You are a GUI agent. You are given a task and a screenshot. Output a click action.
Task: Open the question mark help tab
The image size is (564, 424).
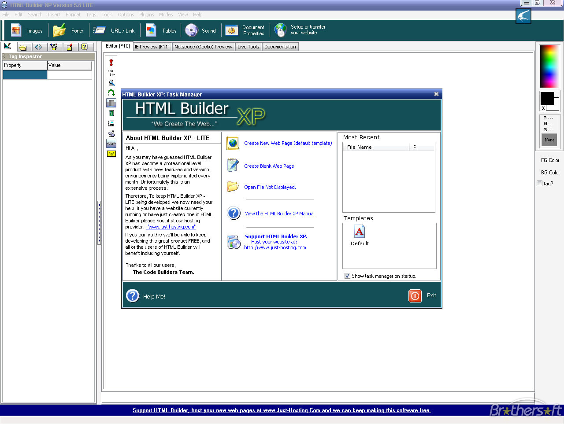coord(85,47)
